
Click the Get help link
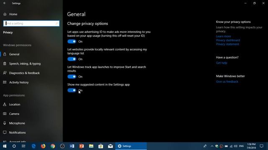(x=222, y=63)
